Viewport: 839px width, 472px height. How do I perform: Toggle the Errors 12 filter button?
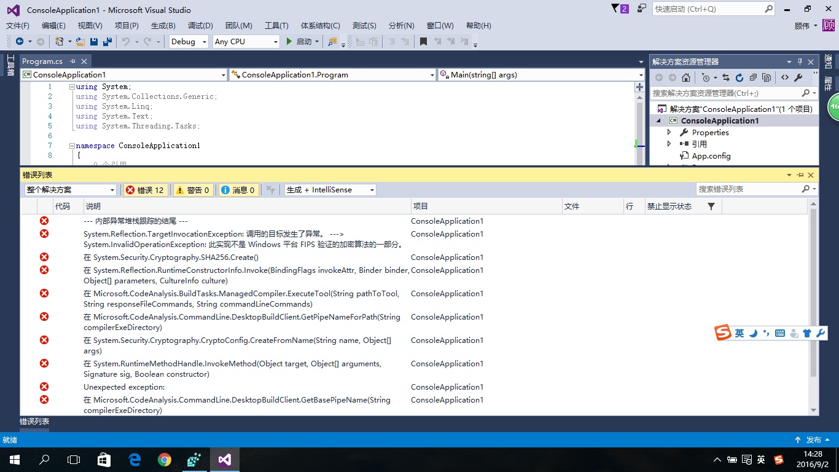click(145, 190)
